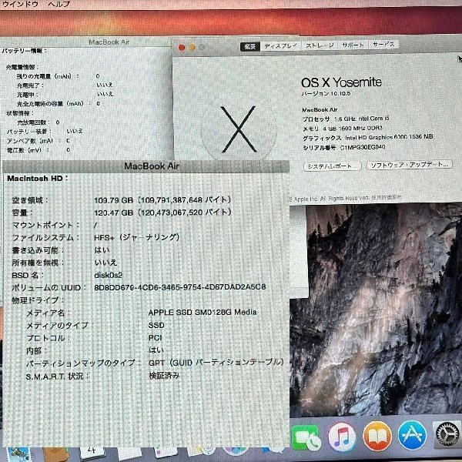462x462 pixels.
Task: Click the 物理ドライブ label
Action: point(38,300)
